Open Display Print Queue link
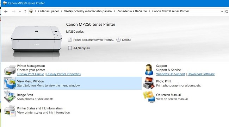The width and height of the screenshot is (229, 127). tap(31, 74)
